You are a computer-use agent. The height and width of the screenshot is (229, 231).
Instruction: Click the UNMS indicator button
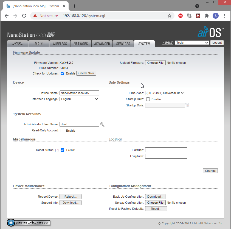point(168,43)
